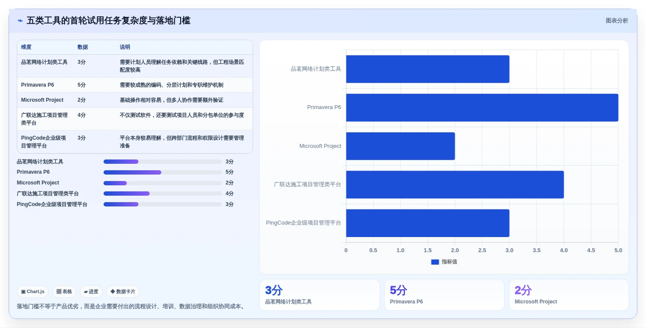Open the 2分 Microsoft Project data card
The image size is (646, 328).
click(569, 295)
